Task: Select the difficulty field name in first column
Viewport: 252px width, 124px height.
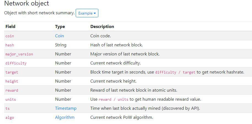Action: [x=16, y=63]
